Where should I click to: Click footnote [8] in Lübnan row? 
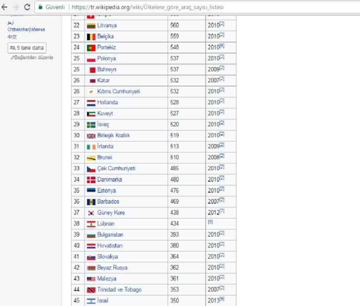[x=211, y=222]
